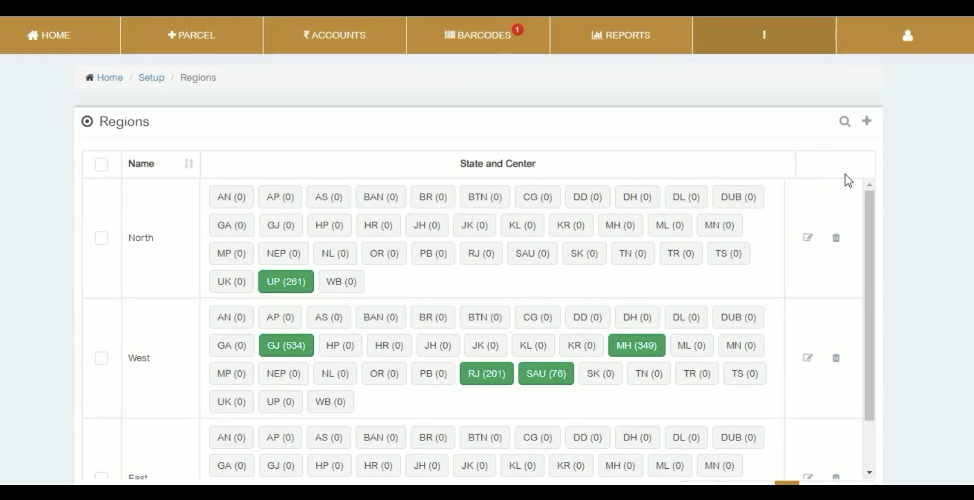Edit the West region
Image resolution: width=974 pixels, height=500 pixels.
pos(808,358)
